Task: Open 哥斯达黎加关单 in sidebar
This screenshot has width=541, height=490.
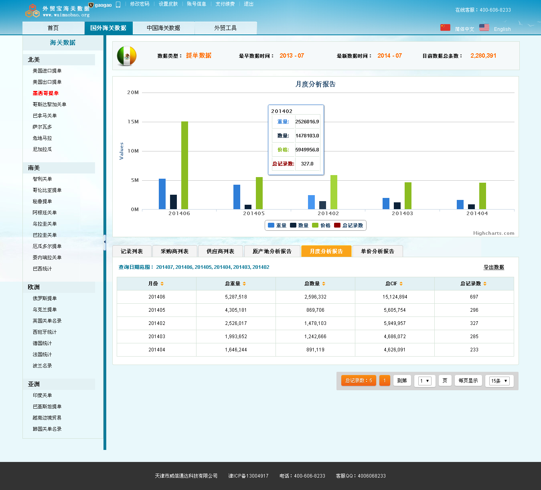Action: (x=49, y=105)
